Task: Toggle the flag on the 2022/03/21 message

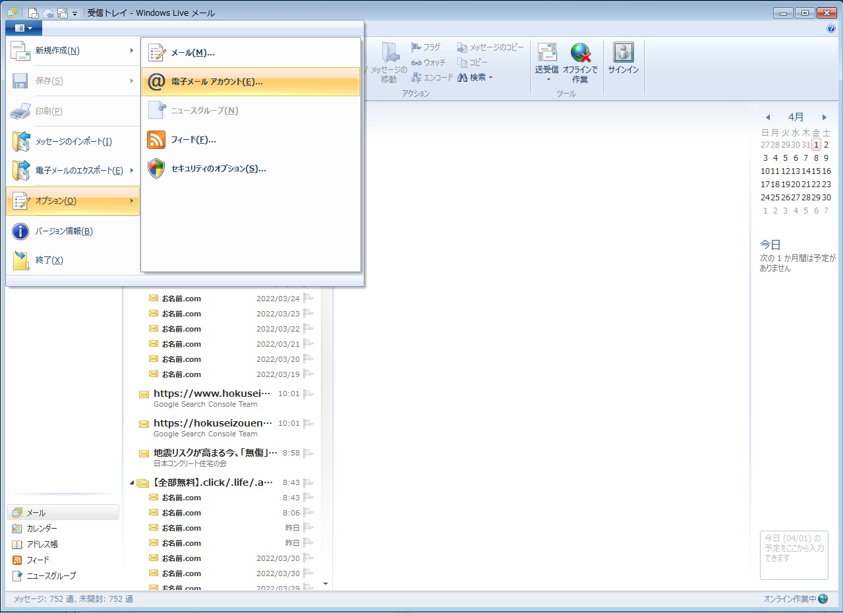Action: [x=308, y=344]
